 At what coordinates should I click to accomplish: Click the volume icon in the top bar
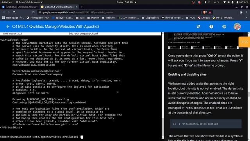229,2
